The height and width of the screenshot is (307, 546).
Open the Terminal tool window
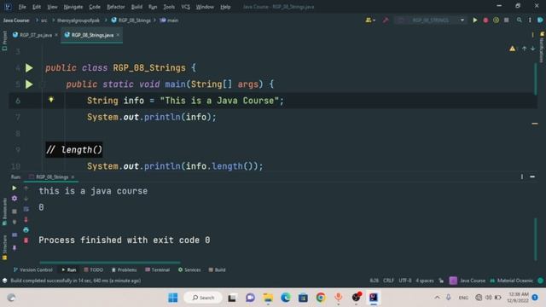[x=157, y=269]
